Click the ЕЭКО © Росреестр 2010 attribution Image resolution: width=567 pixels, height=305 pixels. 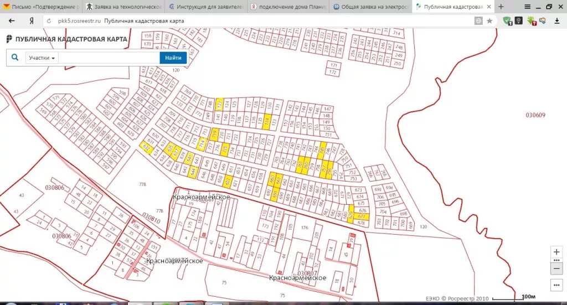(457, 298)
